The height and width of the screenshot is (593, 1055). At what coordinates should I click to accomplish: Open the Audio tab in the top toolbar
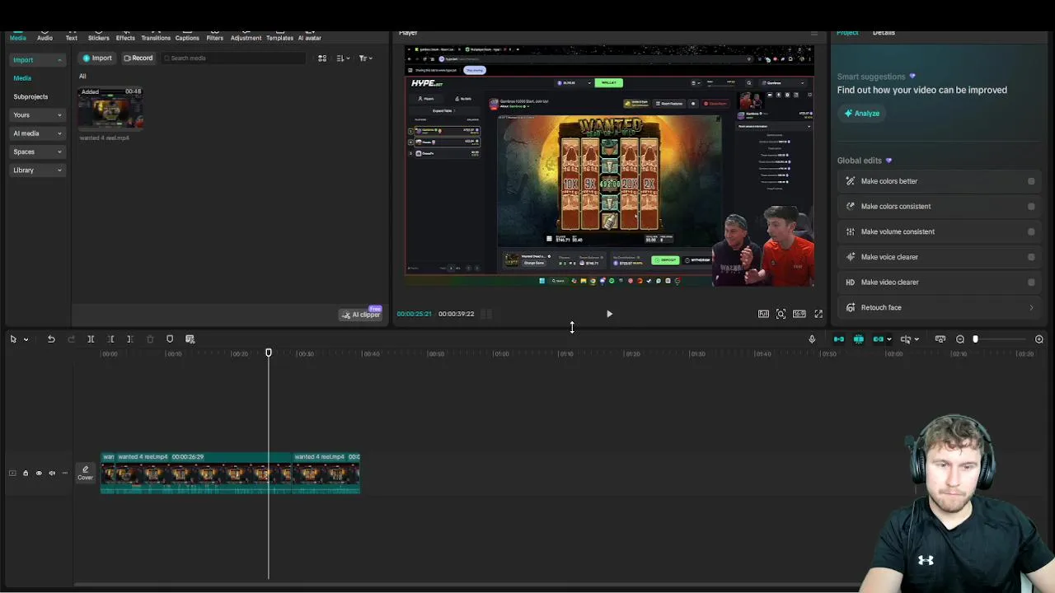tap(45, 37)
